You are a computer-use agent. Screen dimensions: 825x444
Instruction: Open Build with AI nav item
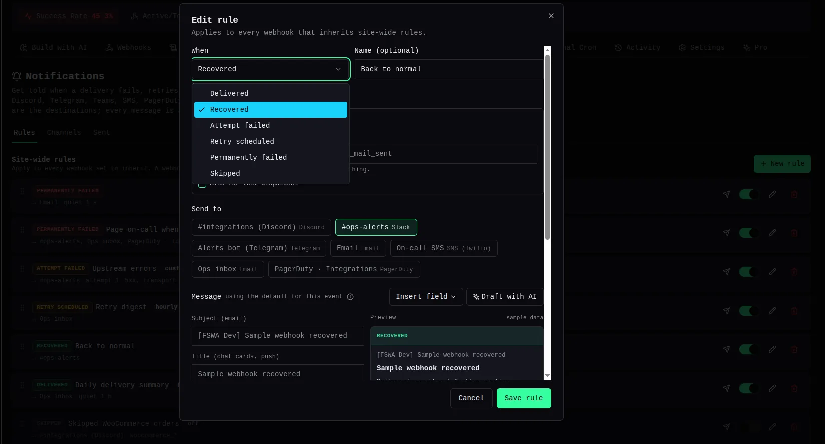click(53, 48)
